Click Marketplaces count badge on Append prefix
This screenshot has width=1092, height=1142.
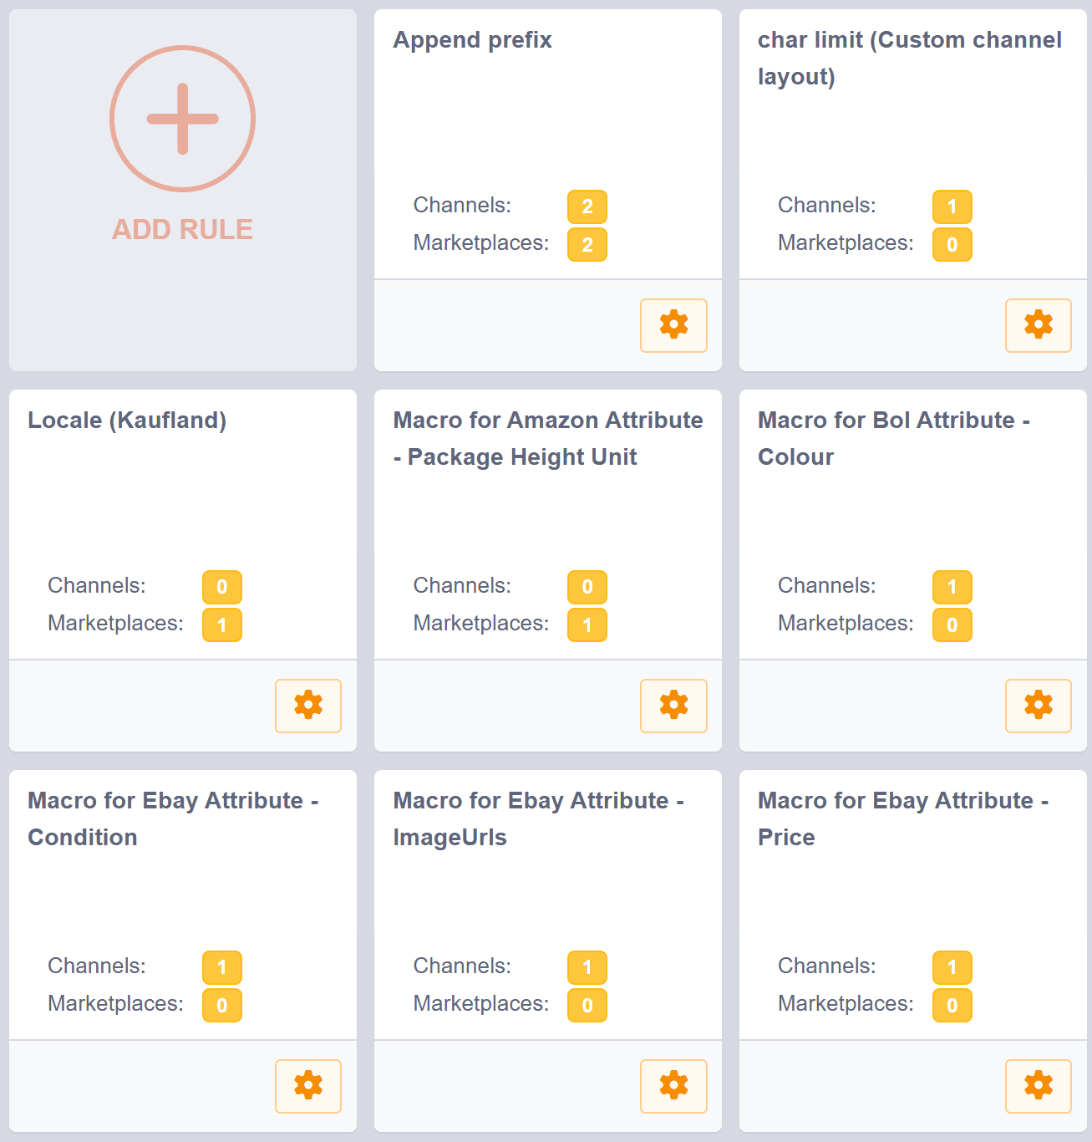coord(587,244)
